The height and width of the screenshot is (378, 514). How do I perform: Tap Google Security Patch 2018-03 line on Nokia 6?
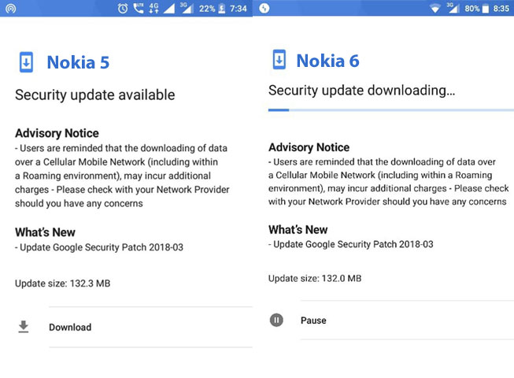(x=351, y=244)
